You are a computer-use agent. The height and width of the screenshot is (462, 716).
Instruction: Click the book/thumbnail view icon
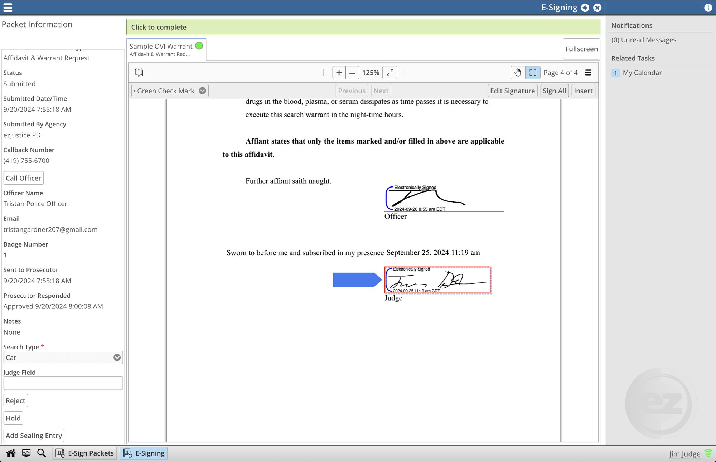click(x=139, y=73)
